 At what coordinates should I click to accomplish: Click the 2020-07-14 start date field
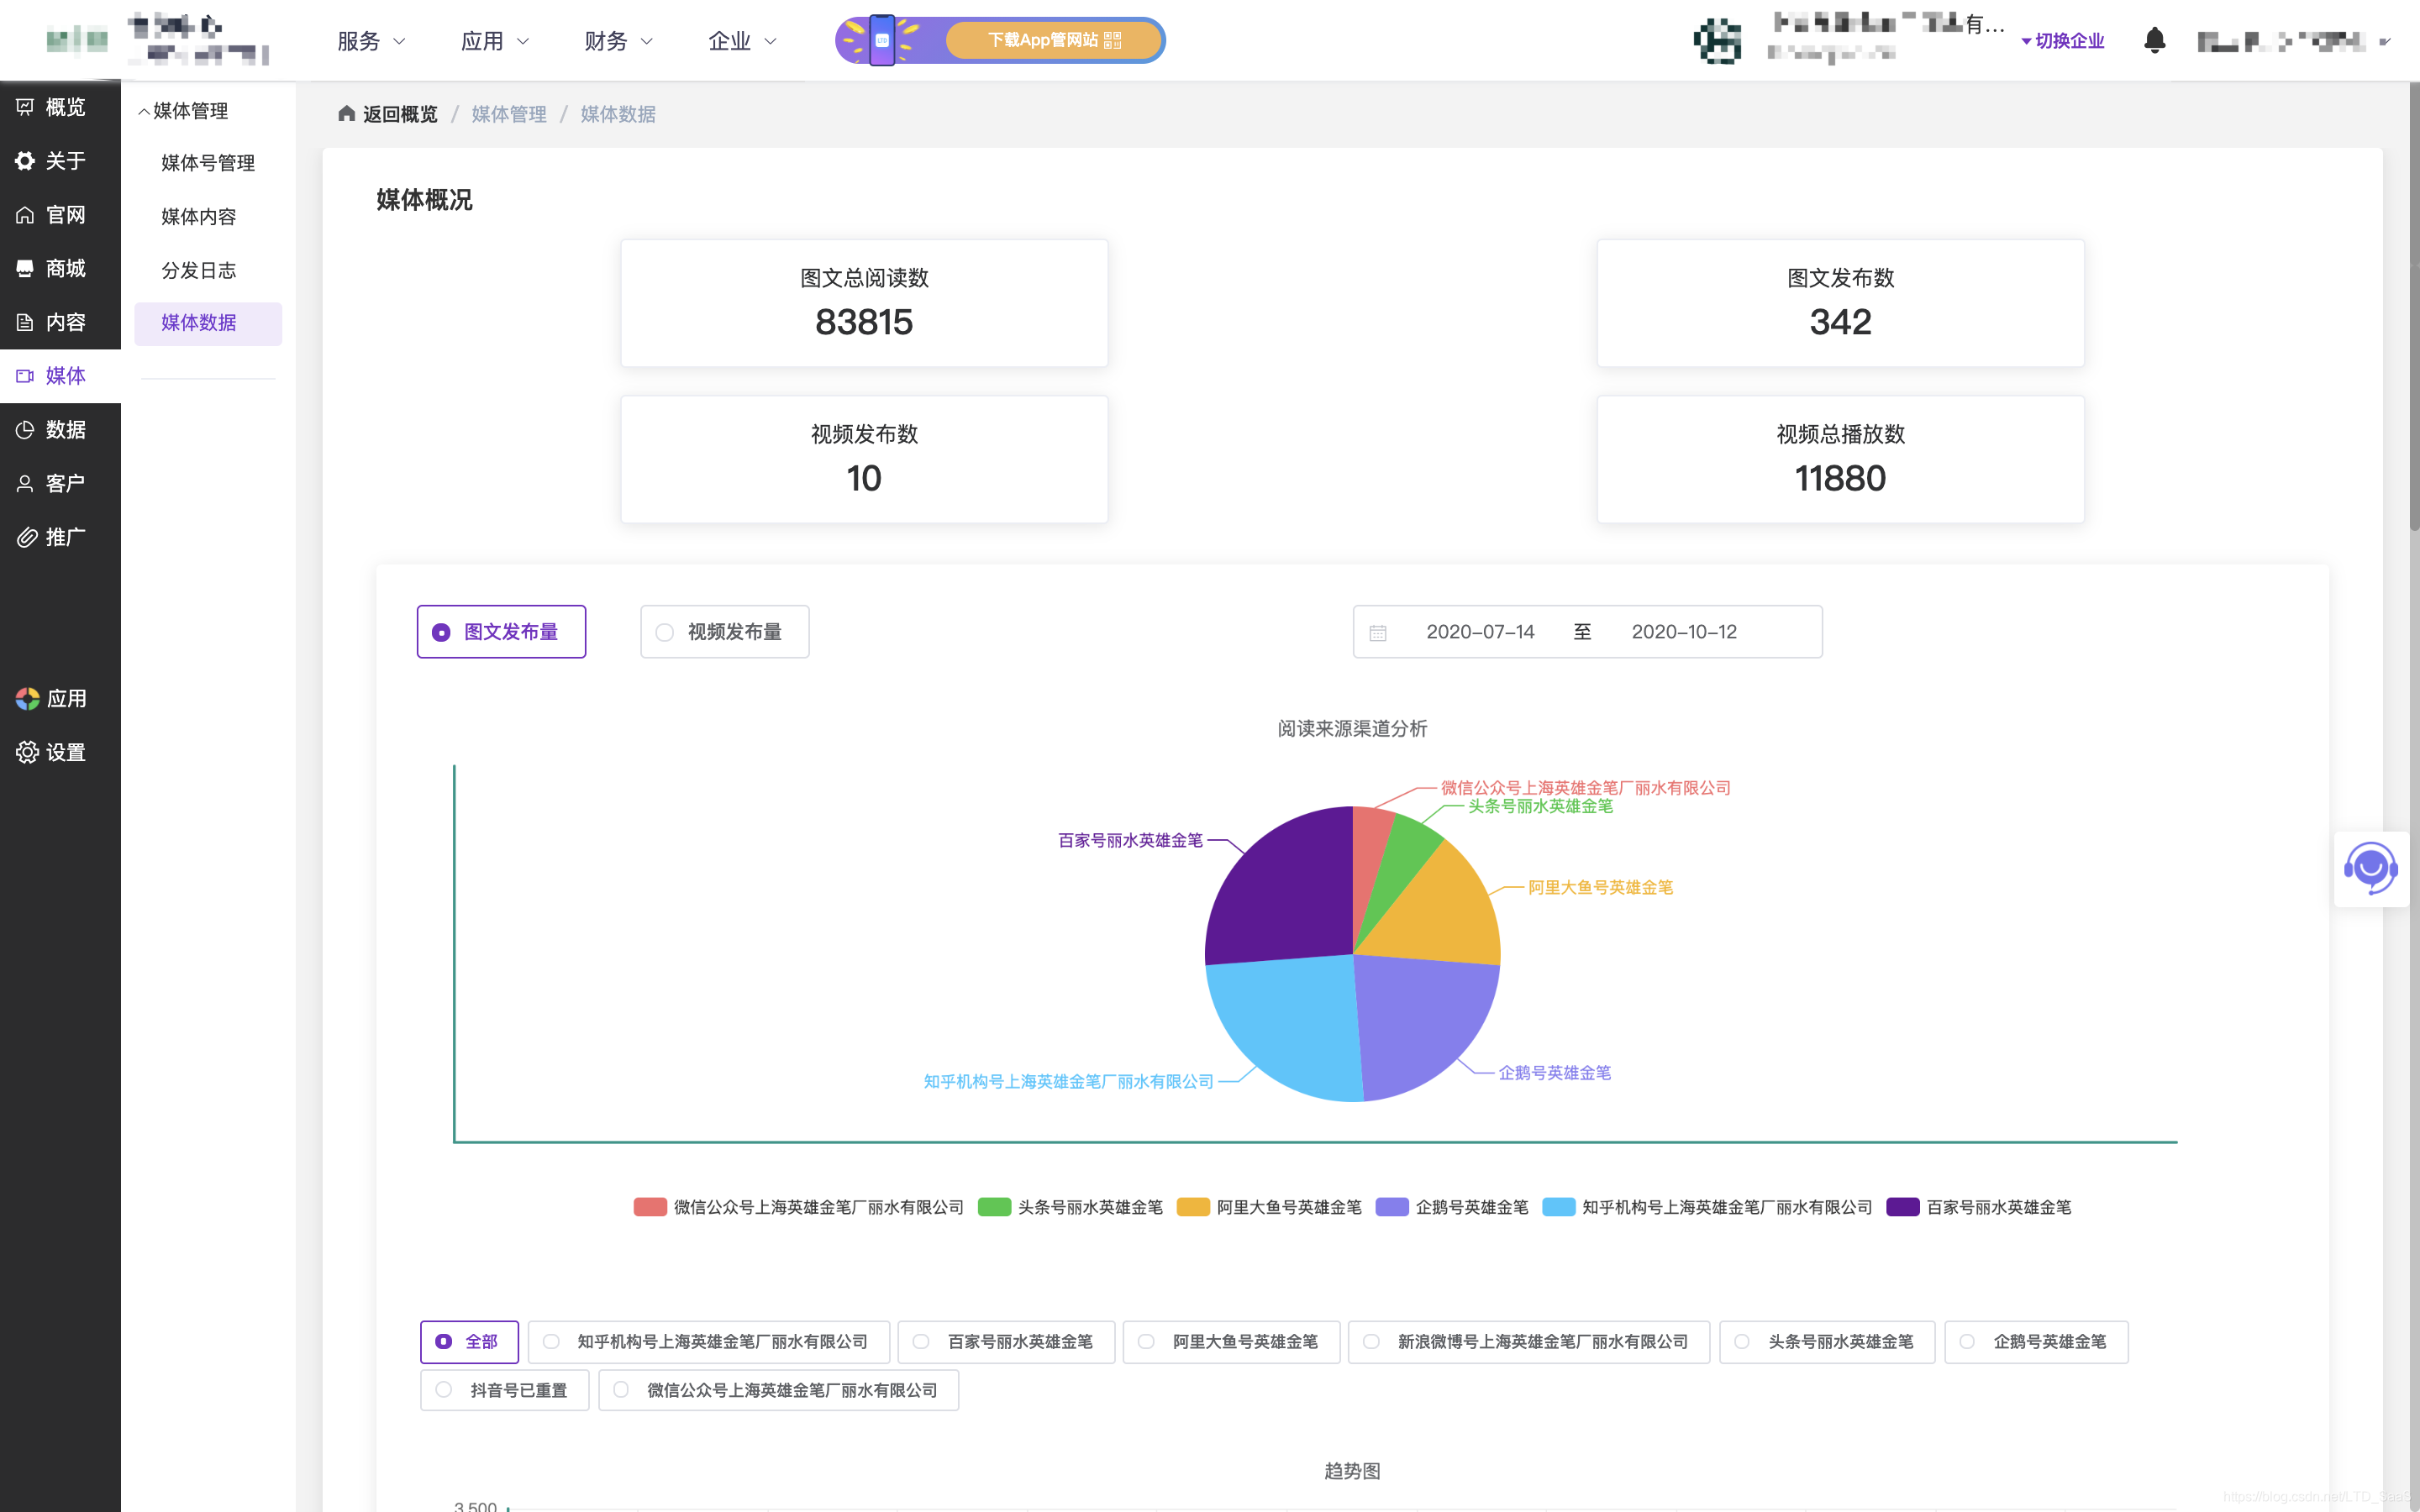click(1480, 632)
